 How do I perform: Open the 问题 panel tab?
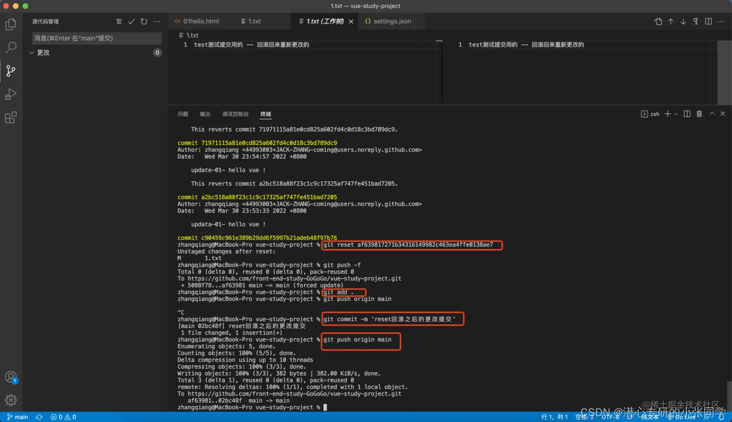click(x=183, y=114)
